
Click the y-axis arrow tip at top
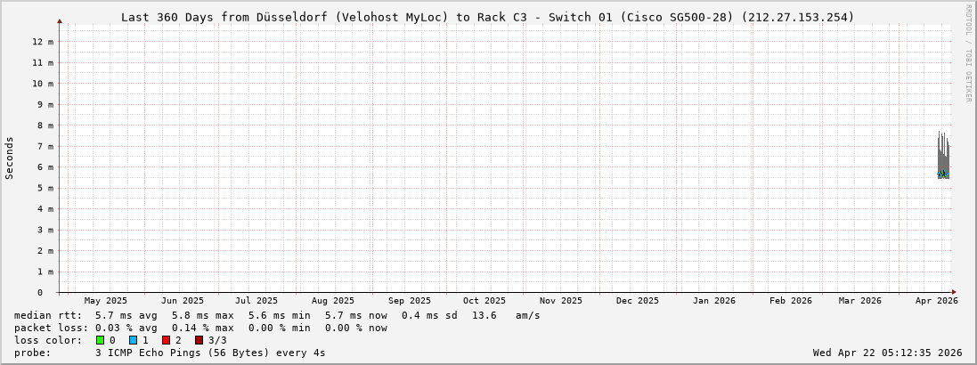(x=60, y=20)
